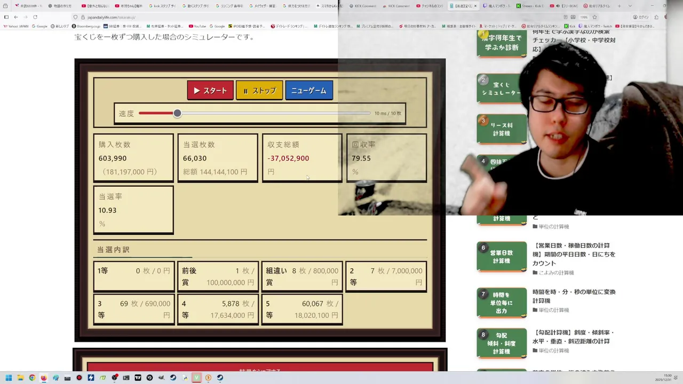683x384 pixels.
Task: Switch to the Stream - Kick tab
Action: (531, 6)
